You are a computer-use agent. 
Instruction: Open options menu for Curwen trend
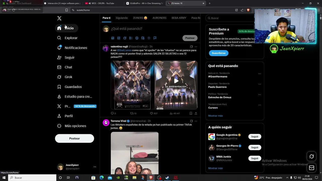pyautogui.click(x=260, y=105)
